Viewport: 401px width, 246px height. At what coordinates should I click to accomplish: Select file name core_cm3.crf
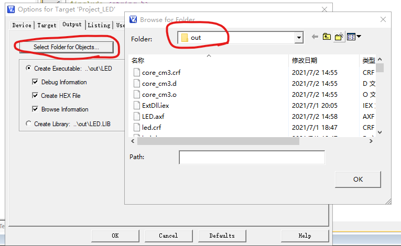(x=161, y=73)
